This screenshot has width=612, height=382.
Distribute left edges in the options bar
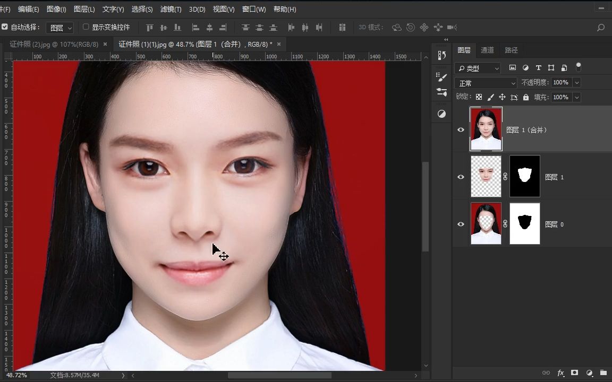coord(291,27)
